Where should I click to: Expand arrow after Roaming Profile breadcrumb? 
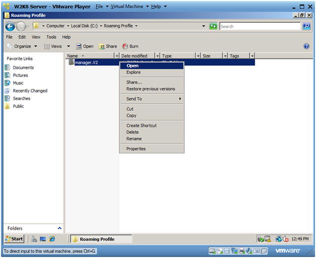[136, 26]
